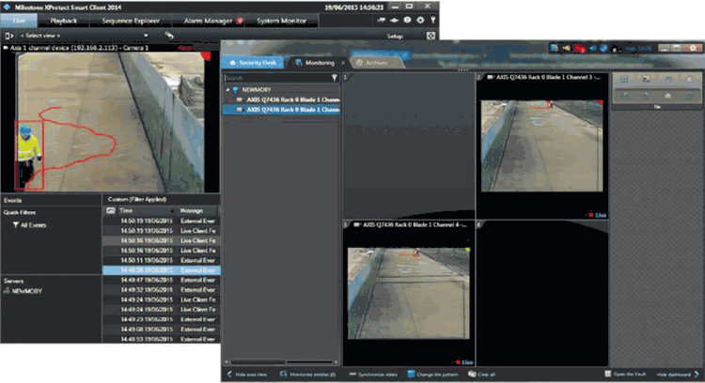Click tile 2 Channel 3 video feed
705x383 pixels.
(x=541, y=146)
